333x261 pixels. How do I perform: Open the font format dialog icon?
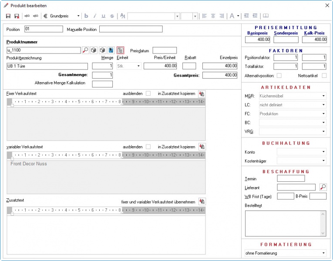coord(123,16)
